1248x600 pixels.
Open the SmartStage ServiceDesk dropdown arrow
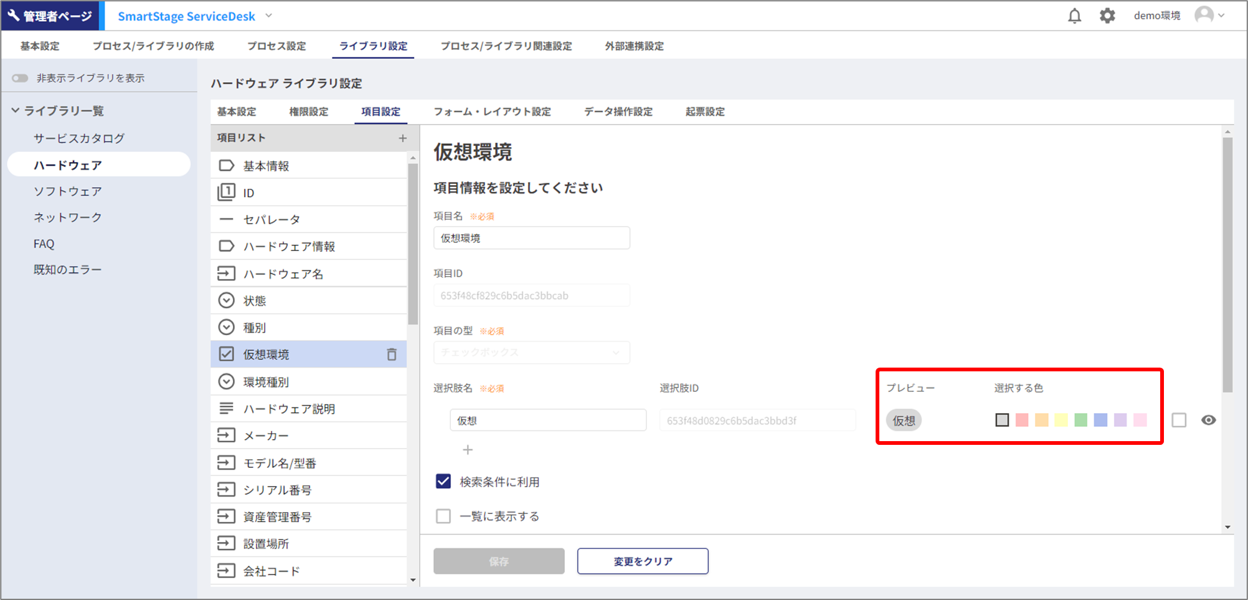(269, 16)
